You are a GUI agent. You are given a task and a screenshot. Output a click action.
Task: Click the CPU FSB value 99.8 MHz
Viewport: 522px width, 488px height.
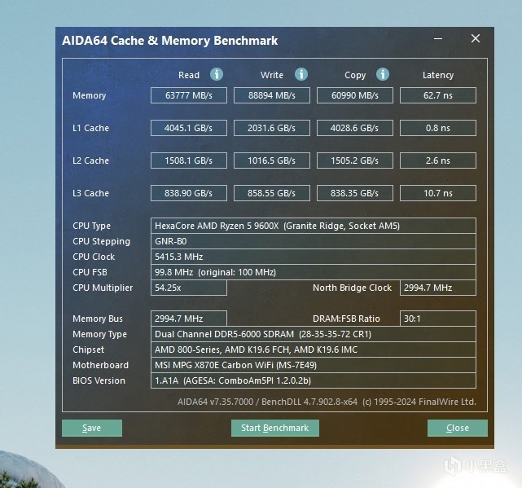[x=314, y=272]
